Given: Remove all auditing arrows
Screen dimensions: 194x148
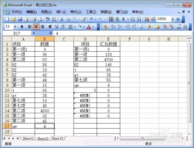Looking at the screenshot, I should point(141,27).
